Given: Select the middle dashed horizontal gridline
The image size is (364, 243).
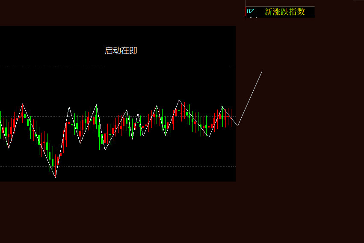Looking at the screenshot, I should [118, 117].
